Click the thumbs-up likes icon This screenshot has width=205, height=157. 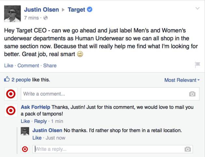(7, 79)
